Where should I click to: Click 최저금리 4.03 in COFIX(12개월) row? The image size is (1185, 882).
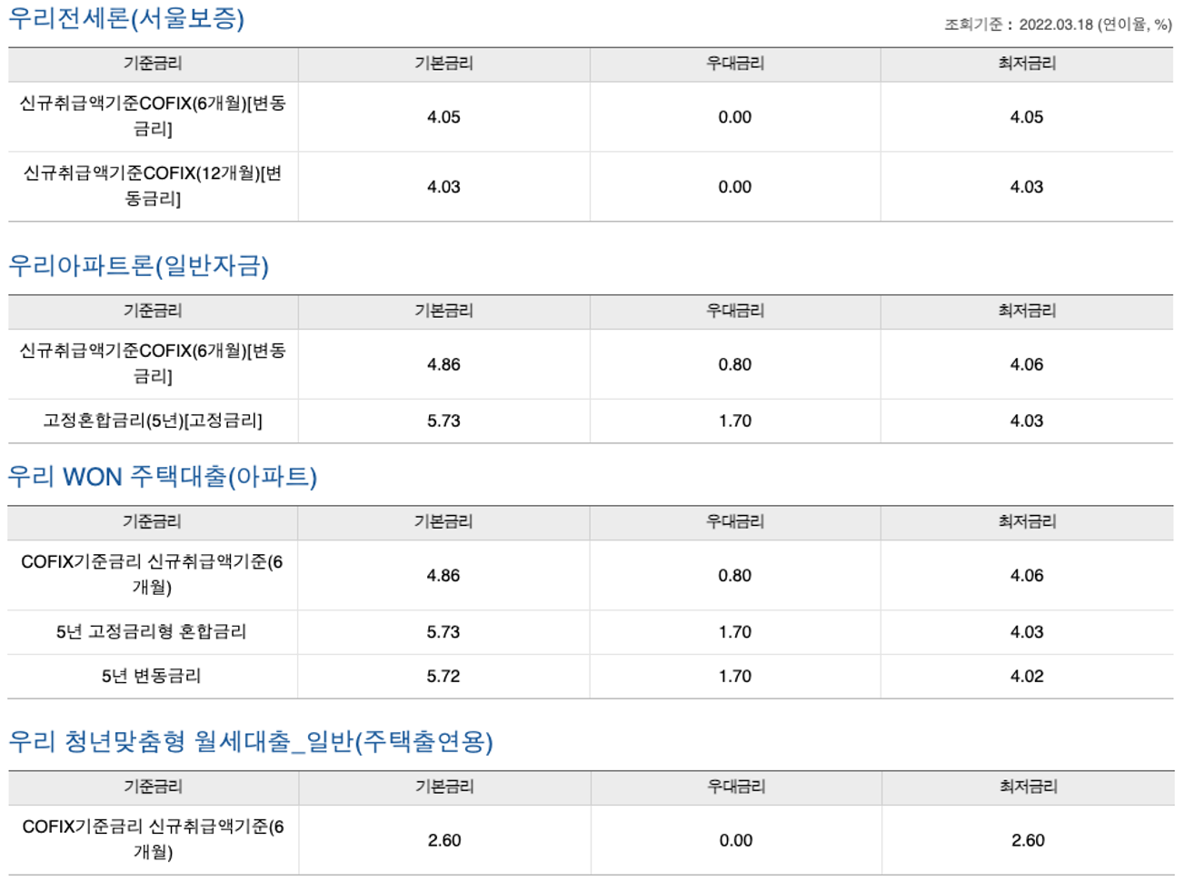tap(1027, 187)
